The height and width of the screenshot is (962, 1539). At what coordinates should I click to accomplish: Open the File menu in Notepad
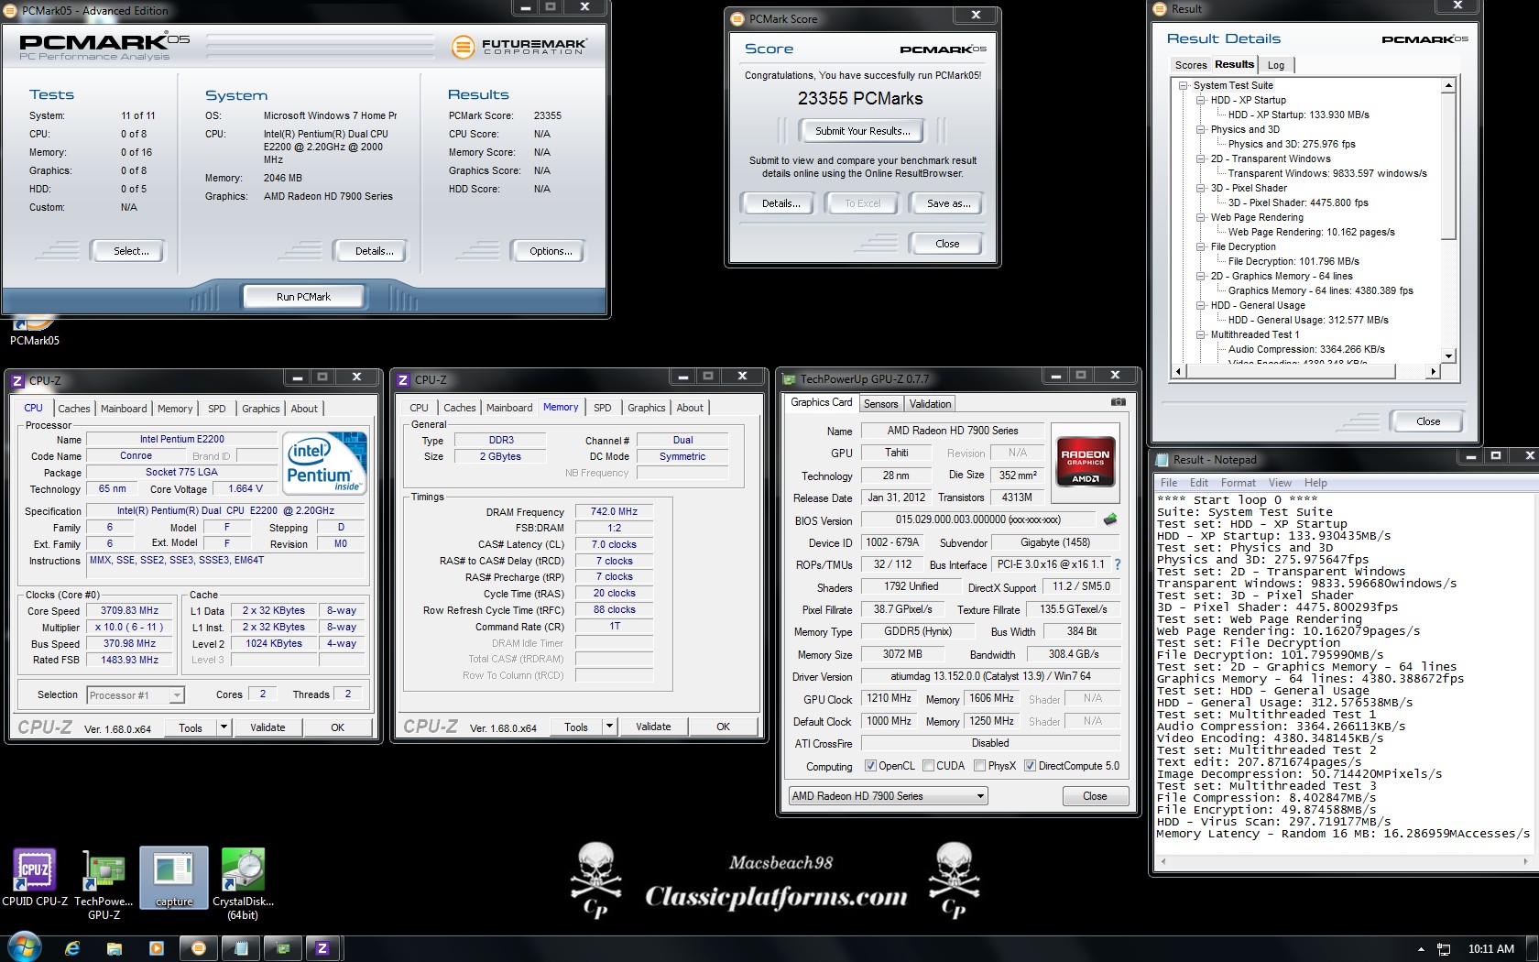pos(1169,483)
